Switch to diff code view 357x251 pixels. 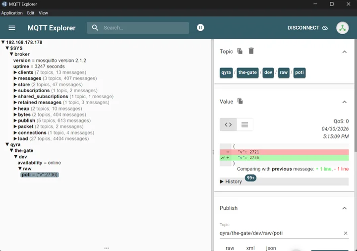(x=228, y=125)
